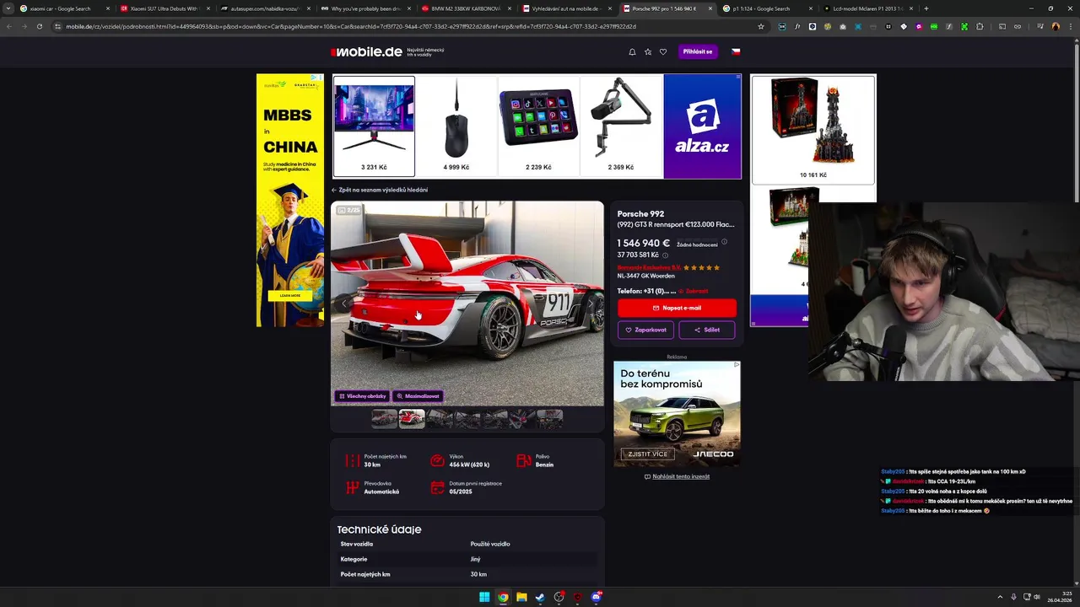Screen dimensions: 1080x607
Task: Open the tab search dropdown arrow
Action: click(x=8, y=8)
